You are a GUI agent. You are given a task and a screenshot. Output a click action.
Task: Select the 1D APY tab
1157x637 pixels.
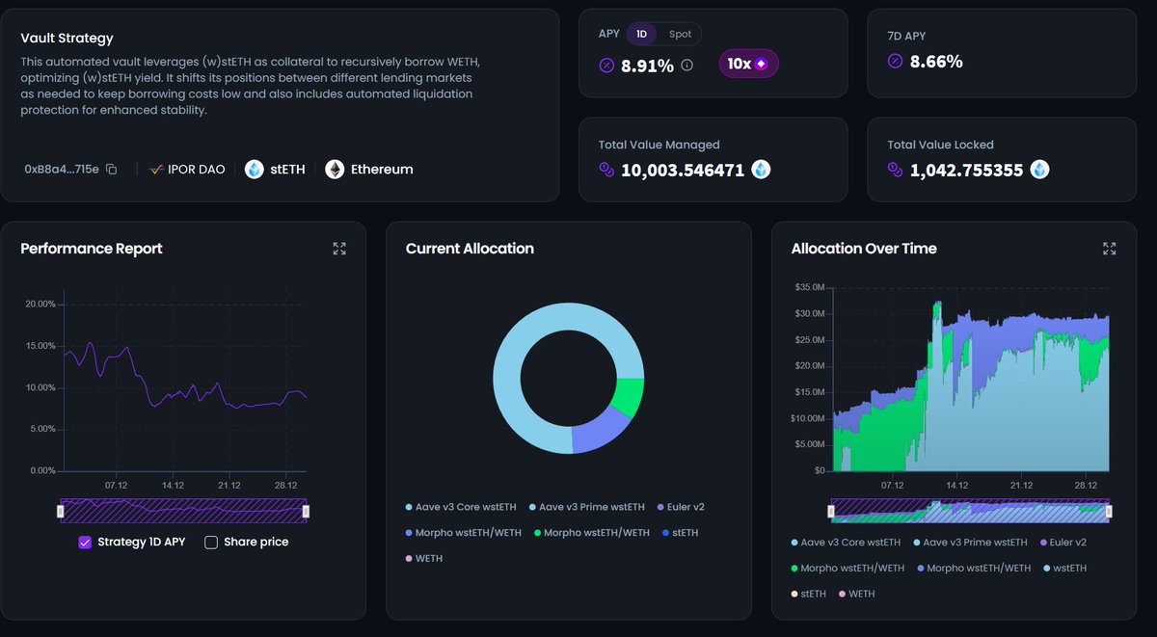(x=640, y=33)
